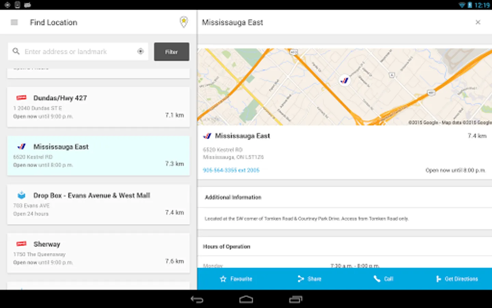Add location to Favourite
Viewport: 492px width, 308px height.
[x=236, y=279]
